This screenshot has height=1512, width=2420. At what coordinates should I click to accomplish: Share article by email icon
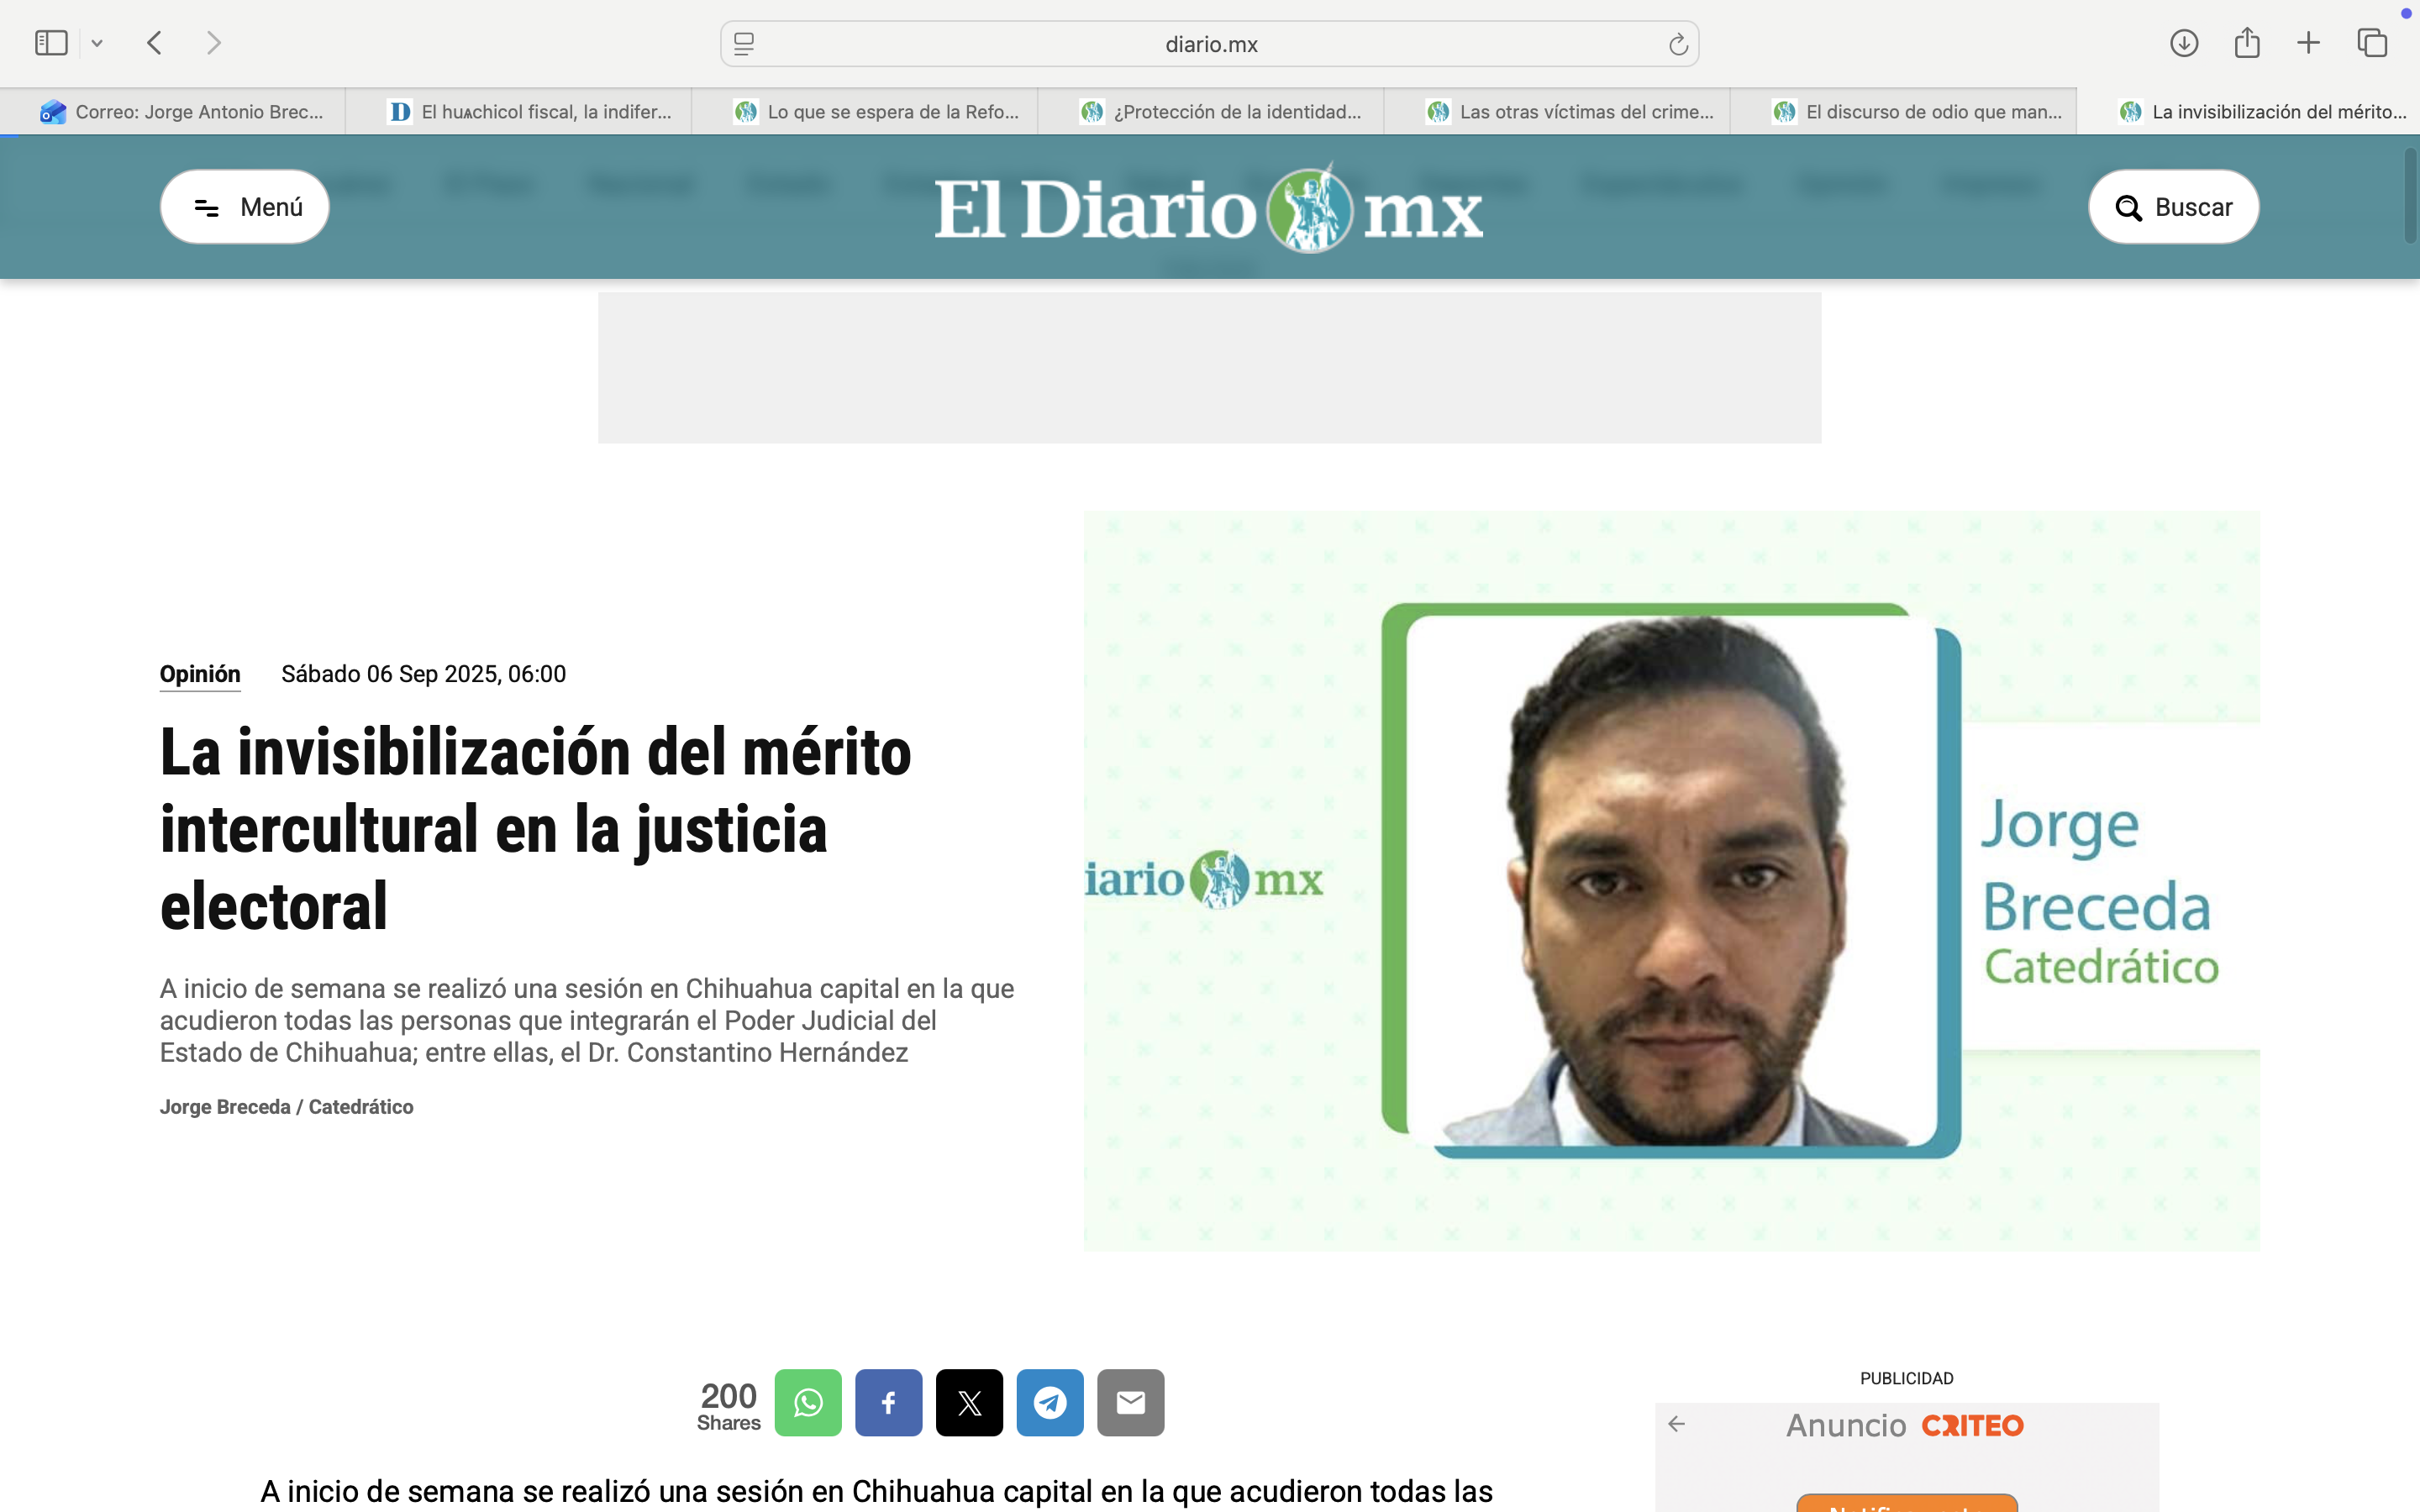pyautogui.click(x=1130, y=1402)
